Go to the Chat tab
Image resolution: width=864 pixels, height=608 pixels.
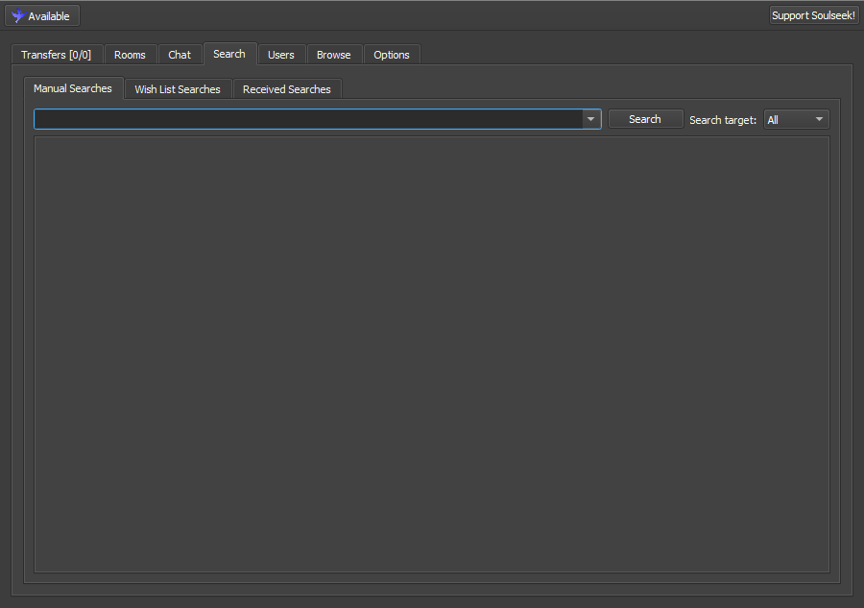pos(180,55)
